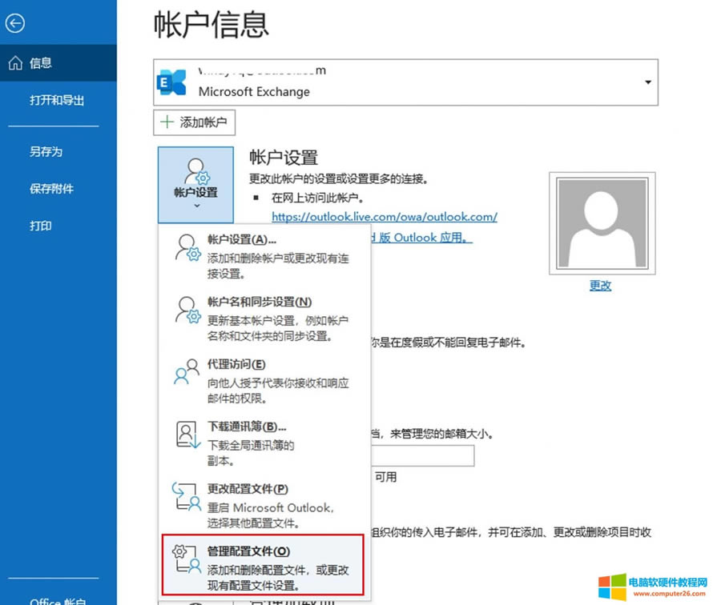Select 另存为 in the sidebar
This screenshot has height=605, width=713.
(x=46, y=151)
